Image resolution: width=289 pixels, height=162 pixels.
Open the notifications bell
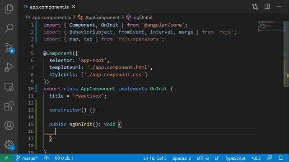pyautogui.click(x=280, y=158)
